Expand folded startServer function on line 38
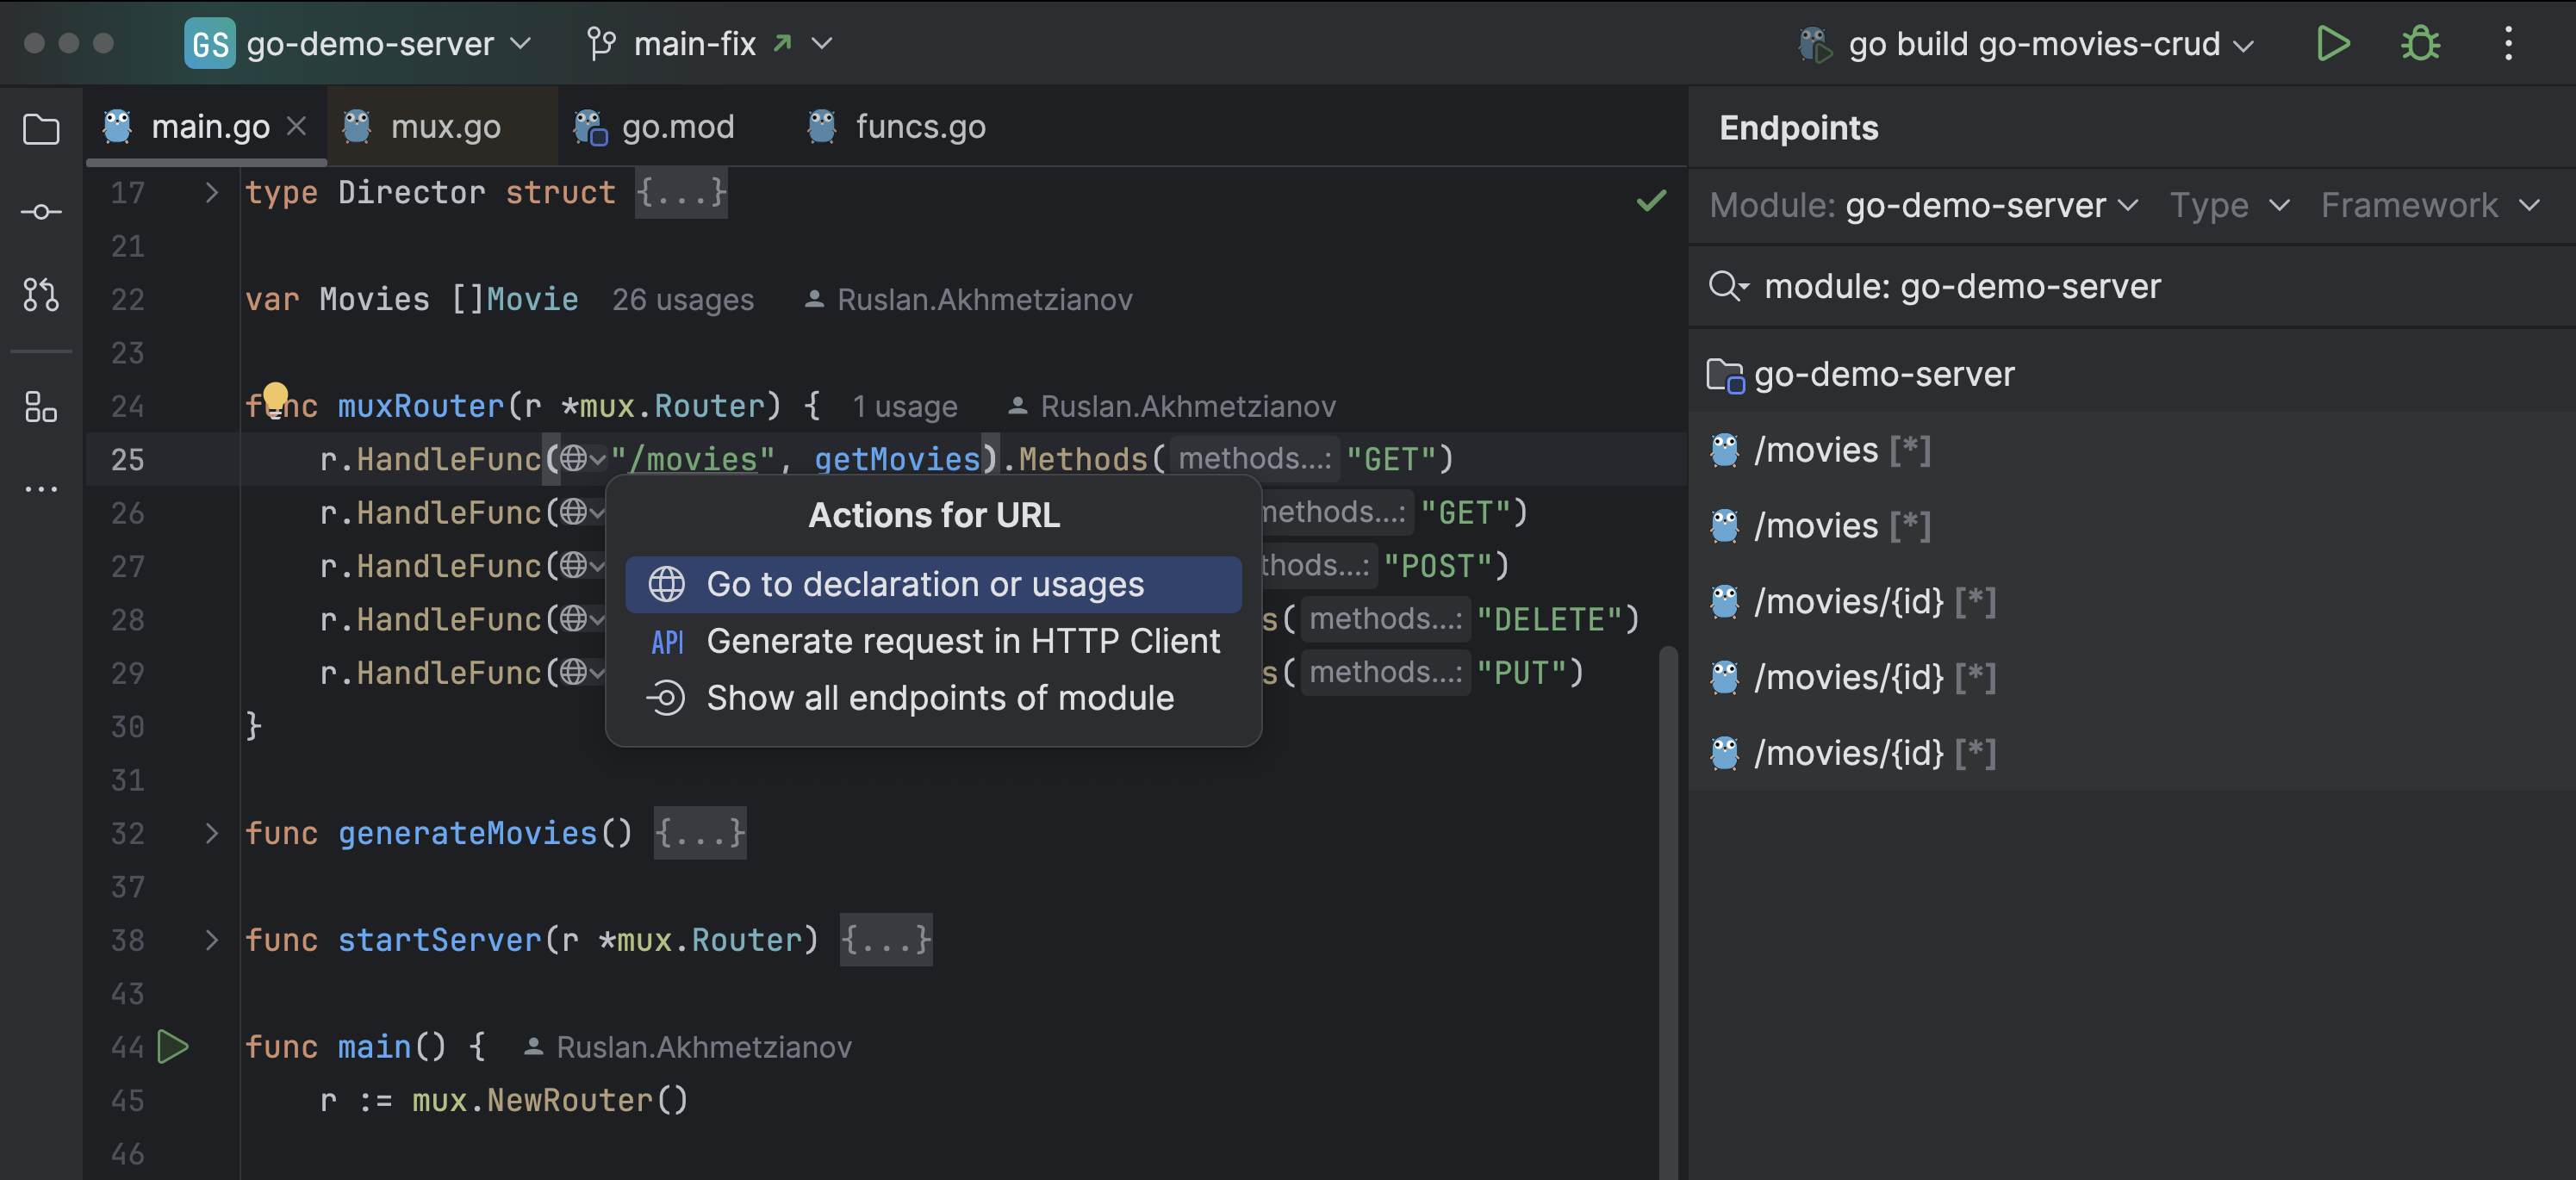This screenshot has height=1180, width=2576. tap(211, 940)
